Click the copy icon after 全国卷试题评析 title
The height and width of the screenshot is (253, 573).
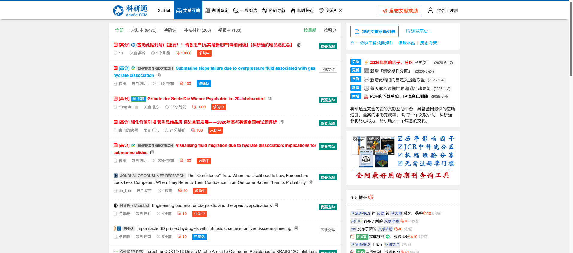[281, 122]
